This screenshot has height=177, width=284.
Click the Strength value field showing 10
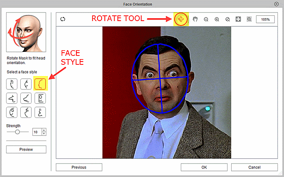point(37,132)
